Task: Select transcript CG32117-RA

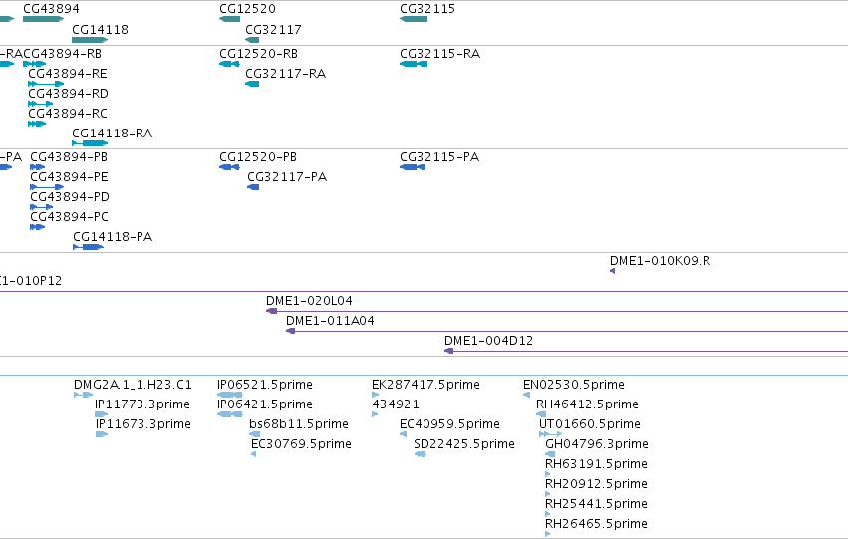Action: (x=286, y=73)
